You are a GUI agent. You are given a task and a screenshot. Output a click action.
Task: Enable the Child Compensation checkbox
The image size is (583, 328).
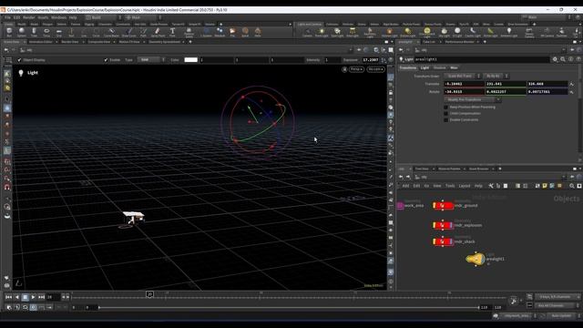click(445, 113)
